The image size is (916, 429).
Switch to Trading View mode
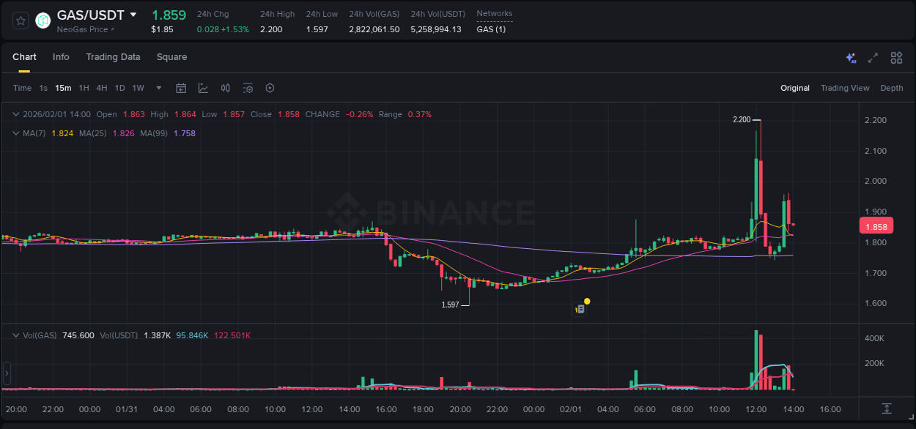pyautogui.click(x=845, y=87)
